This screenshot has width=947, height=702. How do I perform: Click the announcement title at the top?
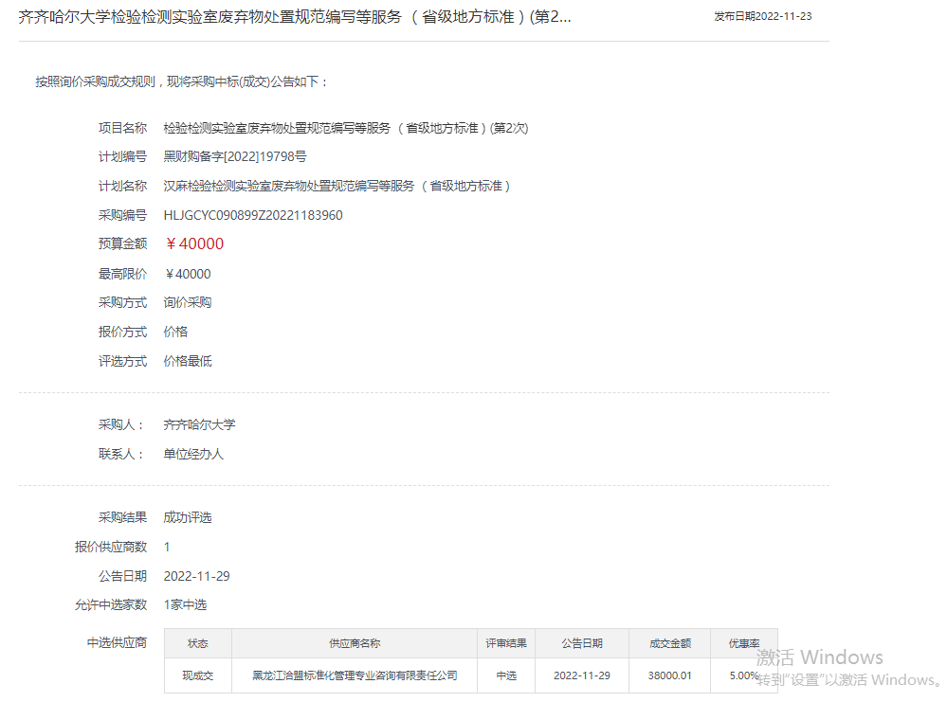(x=295, y=17)
